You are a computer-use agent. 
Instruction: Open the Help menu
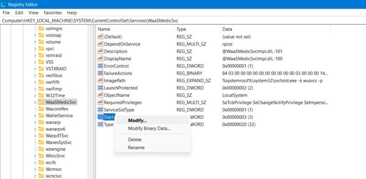coord(72,13)
